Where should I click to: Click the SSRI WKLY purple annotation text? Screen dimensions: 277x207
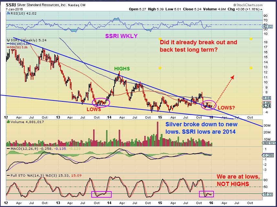tap(121, 36)
